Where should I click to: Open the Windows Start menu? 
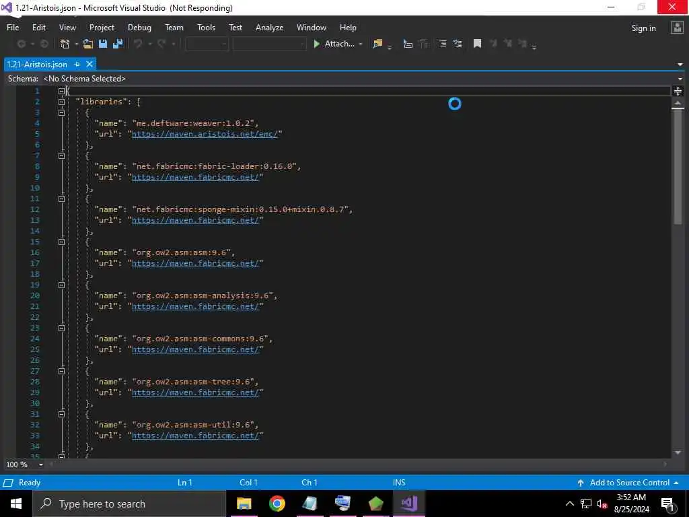point(16,504)
